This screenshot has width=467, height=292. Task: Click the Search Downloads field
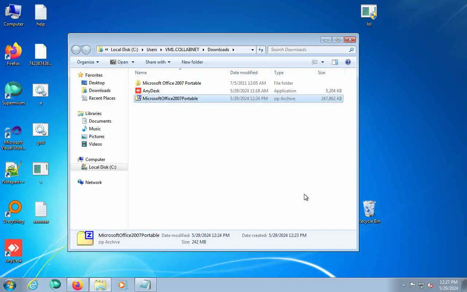coord(312,50)
